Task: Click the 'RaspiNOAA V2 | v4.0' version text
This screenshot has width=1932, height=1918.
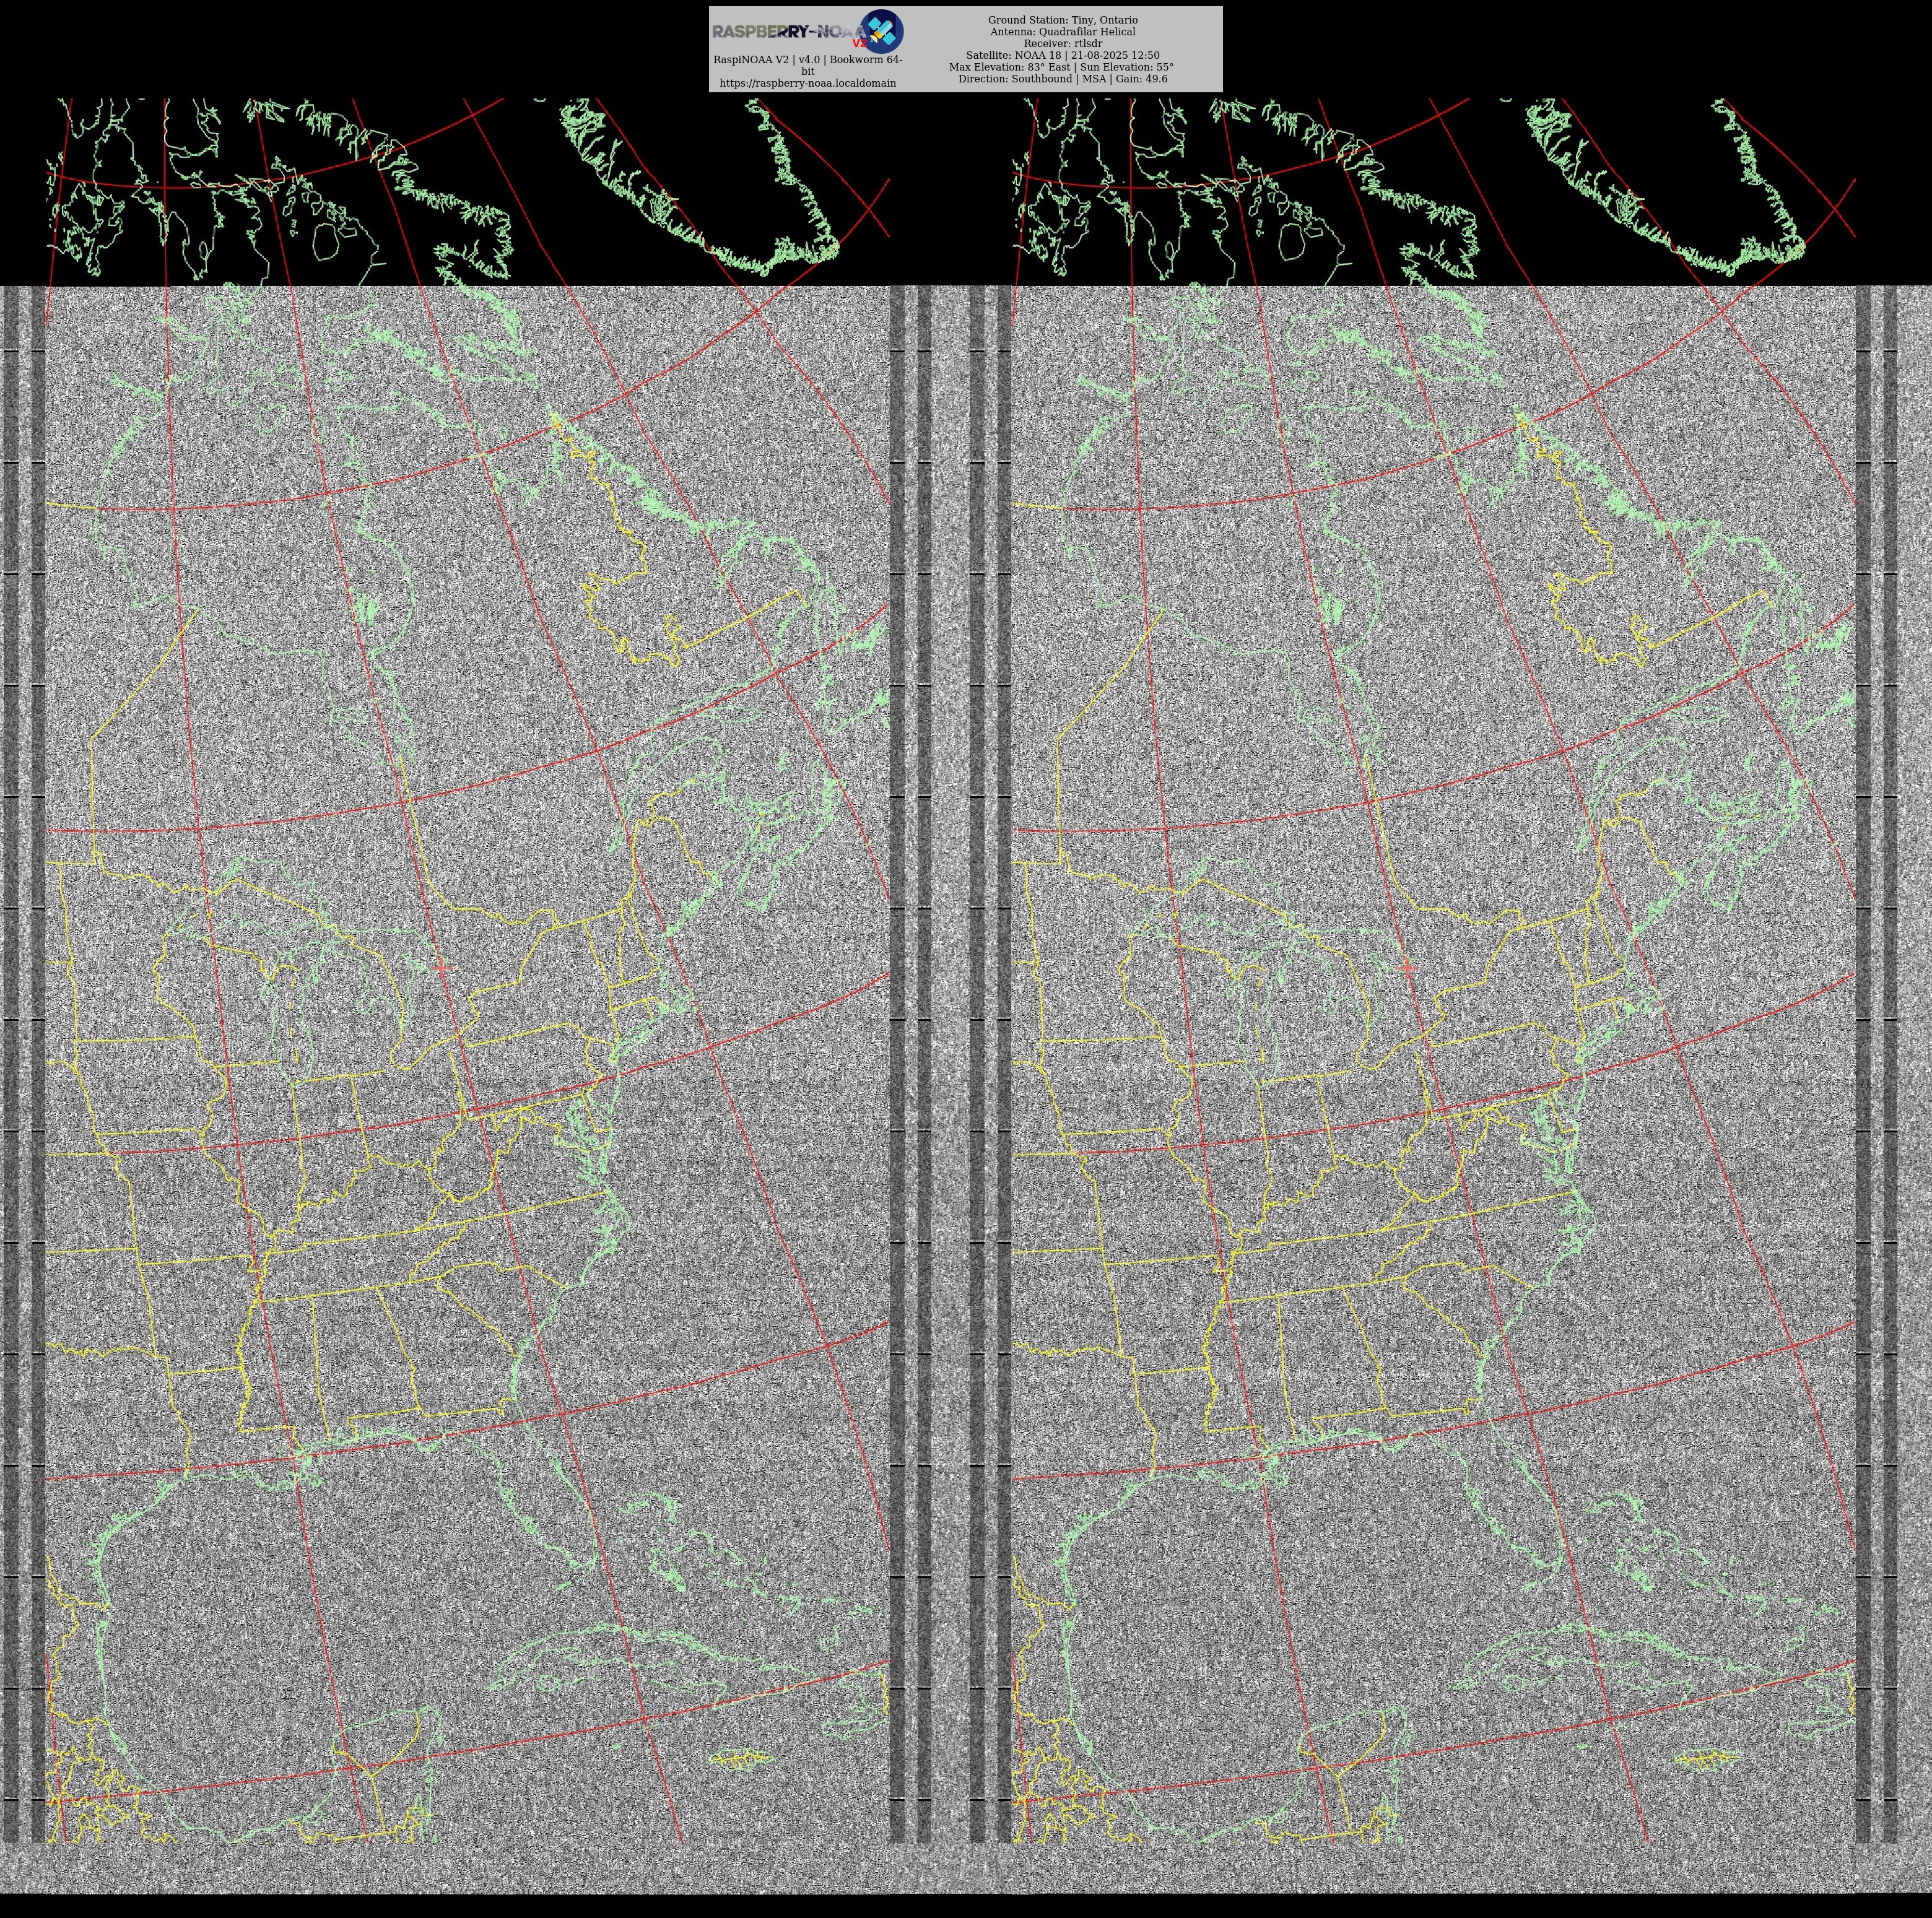Action: pyautogui.click(x=807, y=60)
